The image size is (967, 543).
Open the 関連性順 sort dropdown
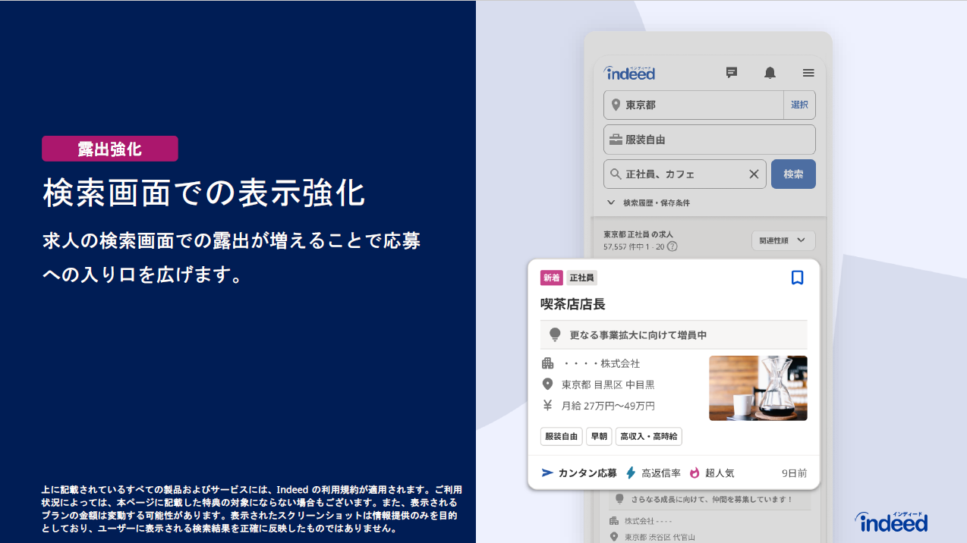783,240
